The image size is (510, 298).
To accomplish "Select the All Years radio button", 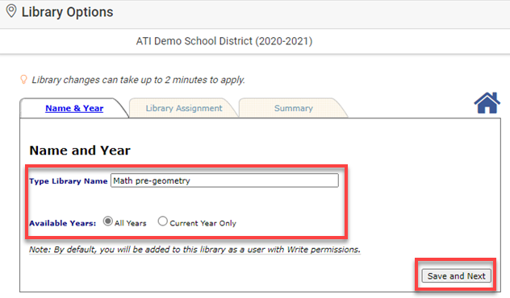I will 107,221.
